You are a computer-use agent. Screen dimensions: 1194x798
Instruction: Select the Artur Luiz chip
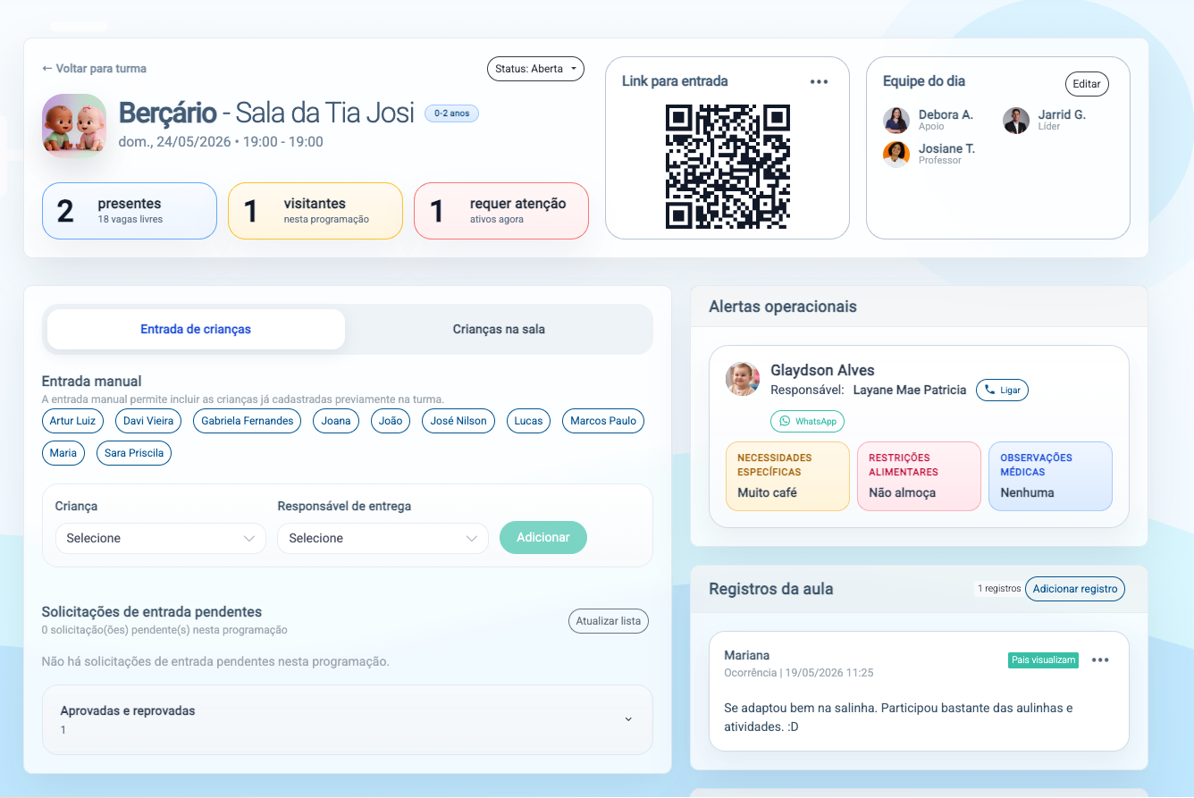click(73, 421)
